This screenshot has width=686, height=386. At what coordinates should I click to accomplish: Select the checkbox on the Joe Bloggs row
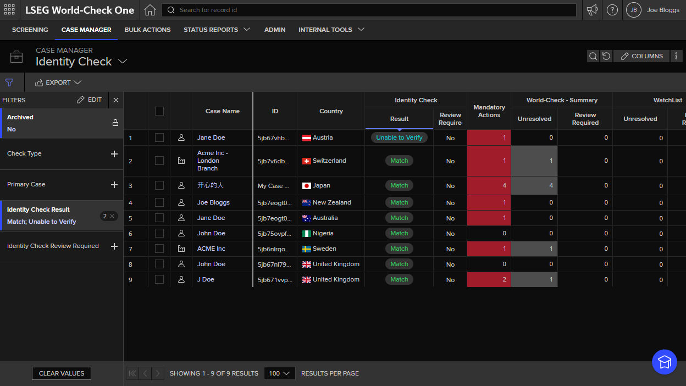pyautogui.click(x=159, y=202)
